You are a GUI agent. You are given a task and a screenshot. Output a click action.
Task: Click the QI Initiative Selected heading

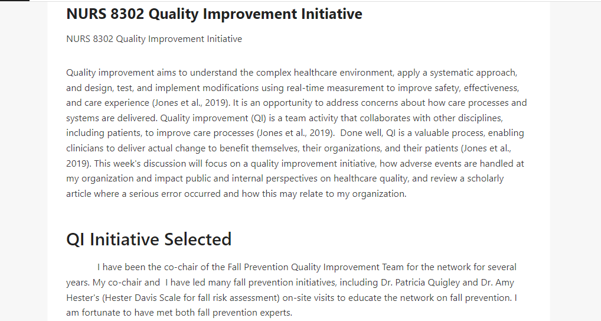click(x=149, y=239)
